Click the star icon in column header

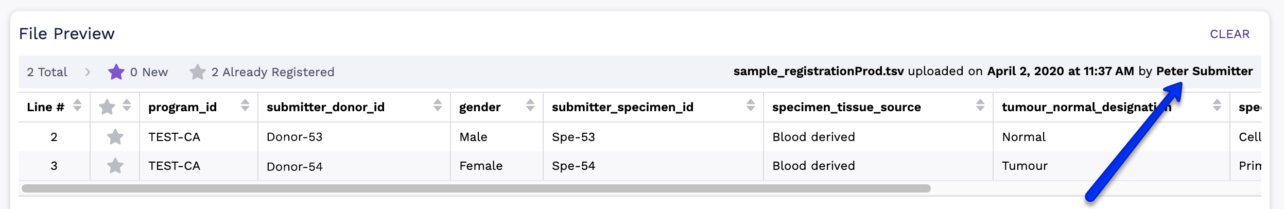point(107,107)
